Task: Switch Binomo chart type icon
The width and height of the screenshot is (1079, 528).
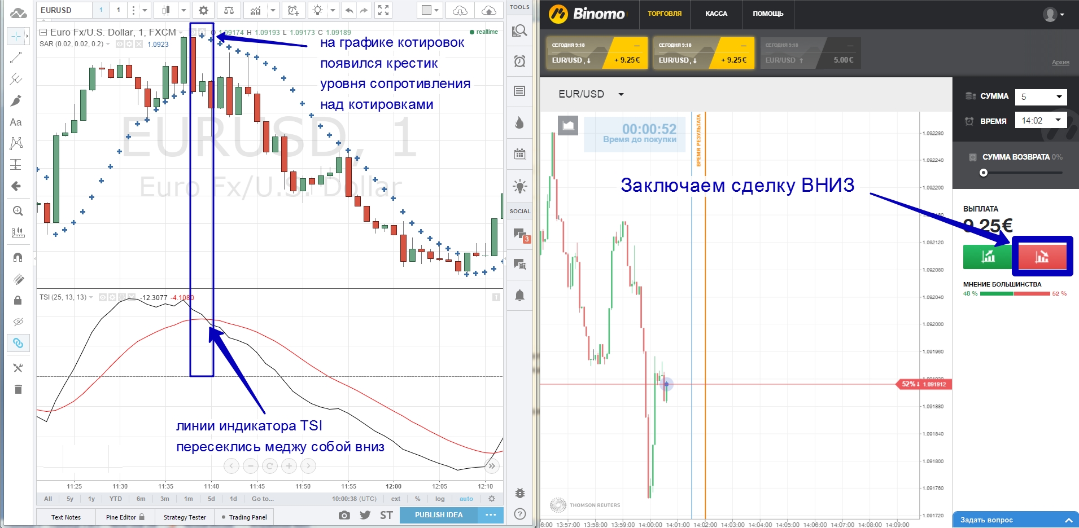Action: 568,125
